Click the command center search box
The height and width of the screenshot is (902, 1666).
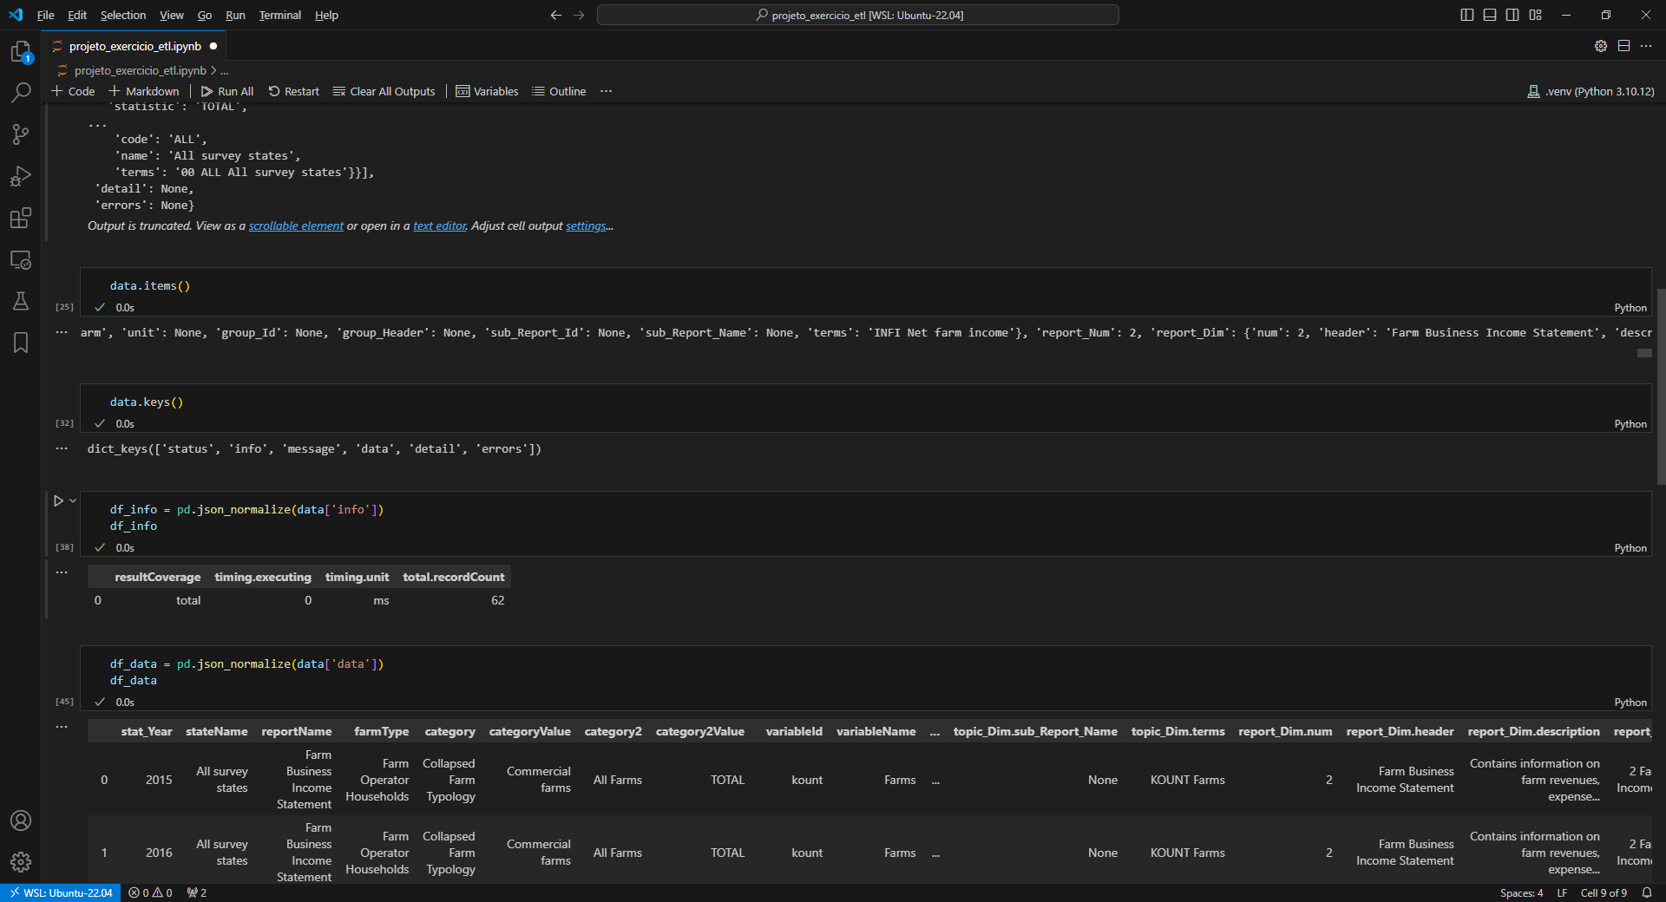click(858, 15)
